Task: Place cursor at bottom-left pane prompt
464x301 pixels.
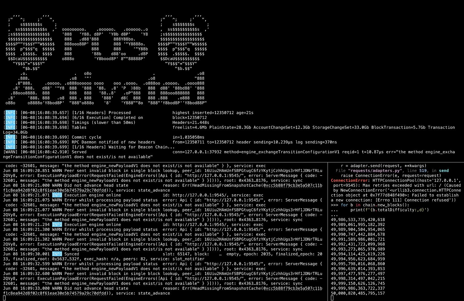Action: click(4, 298)
